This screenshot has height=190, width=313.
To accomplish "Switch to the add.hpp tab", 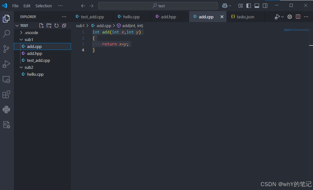I will 170,17.
